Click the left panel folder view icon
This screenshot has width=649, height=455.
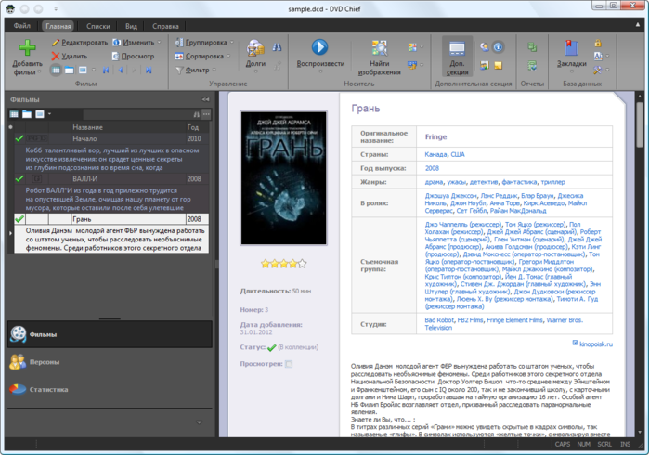[27, 114]
